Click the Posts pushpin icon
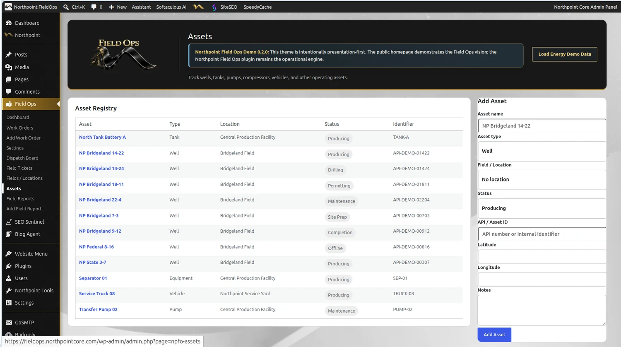The height and width of the screenshot is (347, 621). (x=9, y=55)
